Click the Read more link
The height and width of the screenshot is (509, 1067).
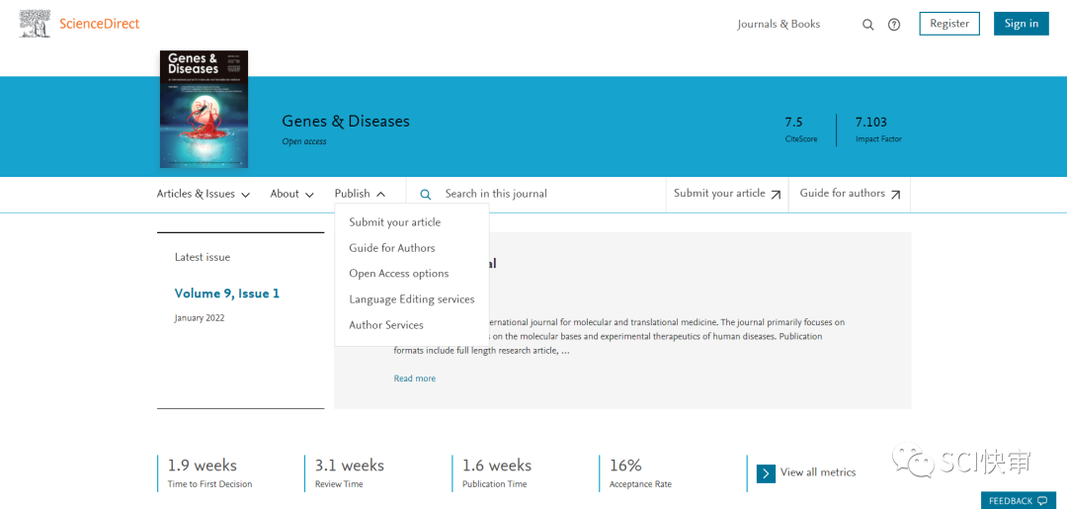tap(414, 379)
